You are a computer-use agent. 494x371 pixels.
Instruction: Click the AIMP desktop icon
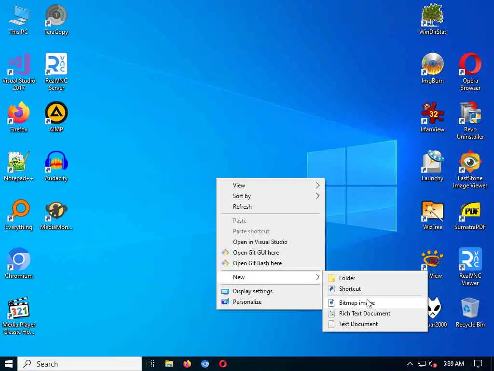point(56,117)
